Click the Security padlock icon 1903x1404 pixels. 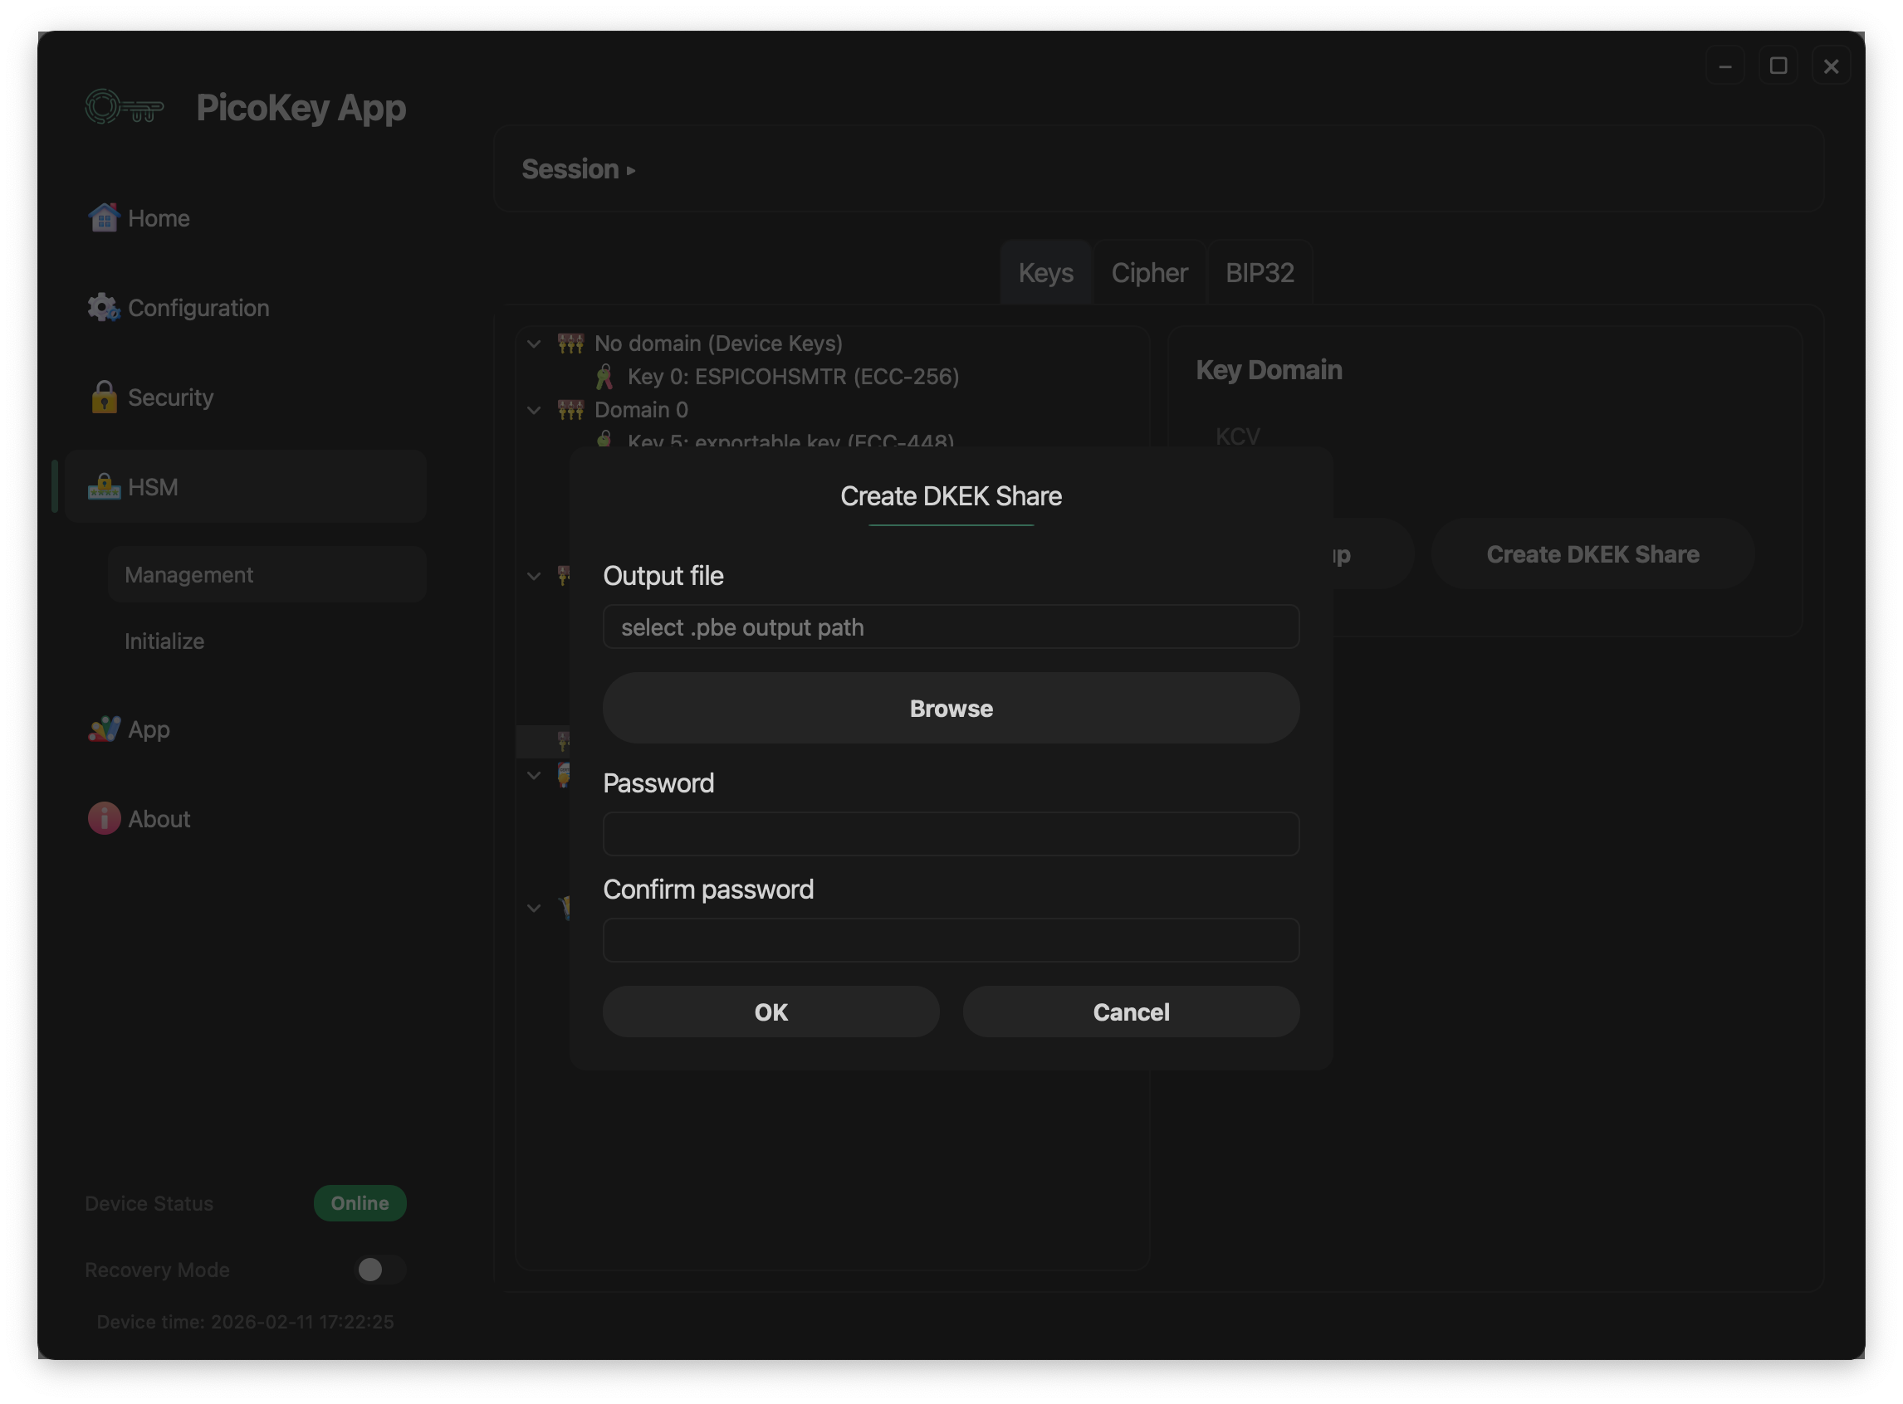[x=104, y=397]
